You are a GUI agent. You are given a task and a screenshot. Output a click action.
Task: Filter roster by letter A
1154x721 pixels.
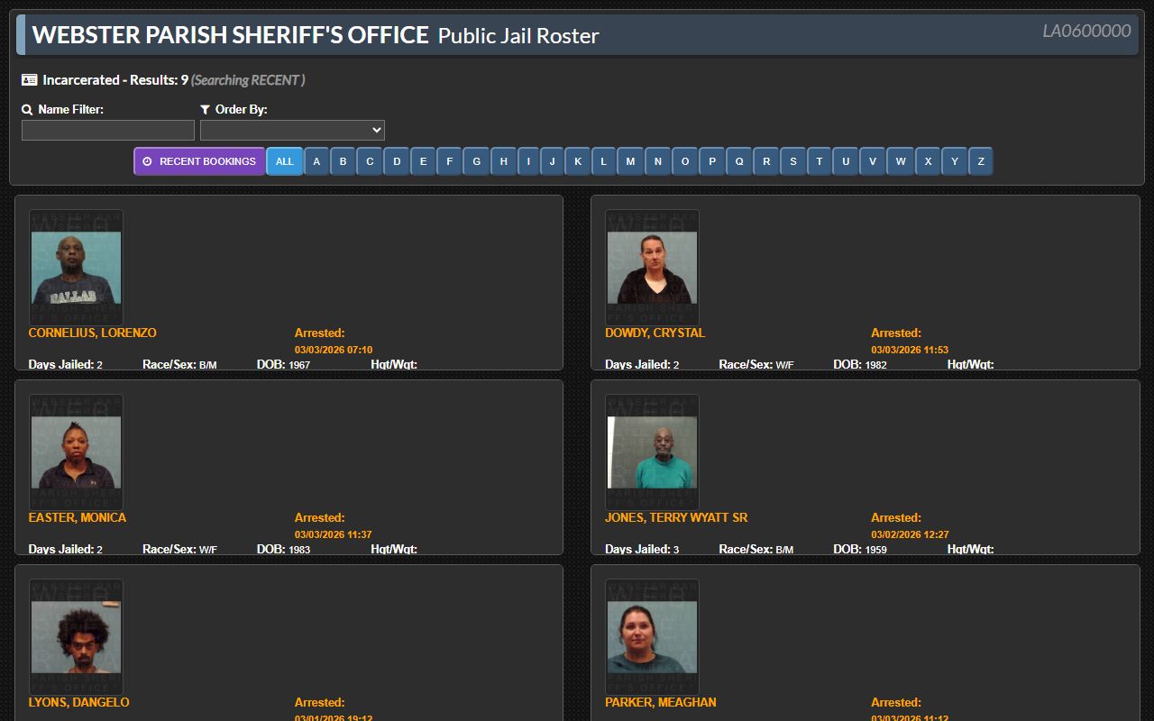pos(316,161)
